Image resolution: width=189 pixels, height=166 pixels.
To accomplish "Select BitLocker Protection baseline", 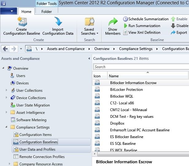I will pos(126,90).
